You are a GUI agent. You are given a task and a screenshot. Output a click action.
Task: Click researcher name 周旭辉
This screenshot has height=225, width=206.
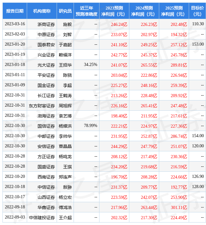pos(65,106)
